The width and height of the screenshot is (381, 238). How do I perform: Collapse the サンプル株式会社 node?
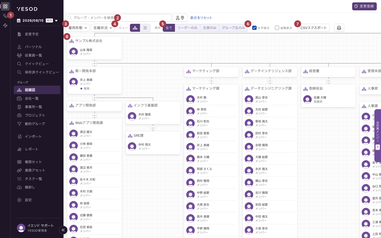[94, 64]
